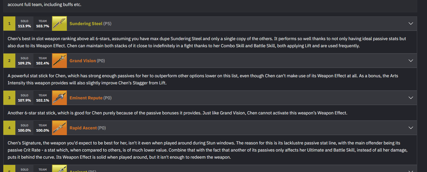Click Rapid Ascent's 100.0% solo score
Image resolution: width=427 pixels, height=172 pixels.
tap(24, 131)
